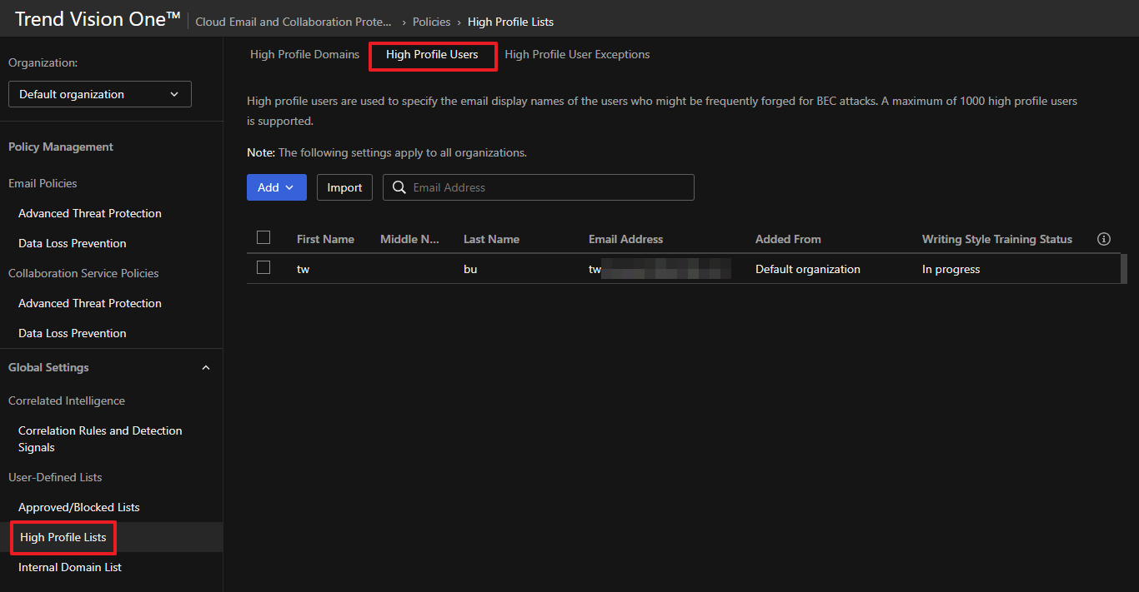Check the box for user tw
The height and width of the screenshot is (592, 1139).
263,268
